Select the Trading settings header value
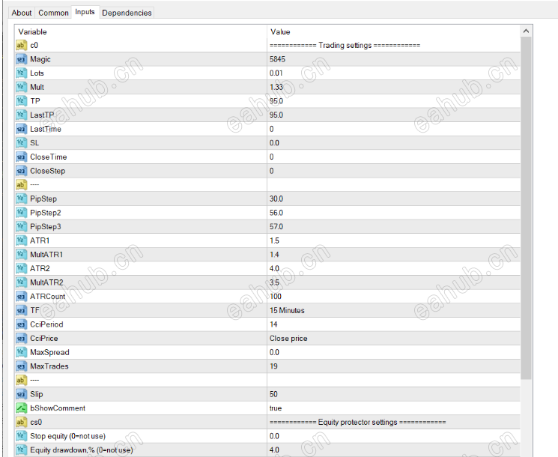This screenshot has width=558, height=457. (x=345, y=45)
